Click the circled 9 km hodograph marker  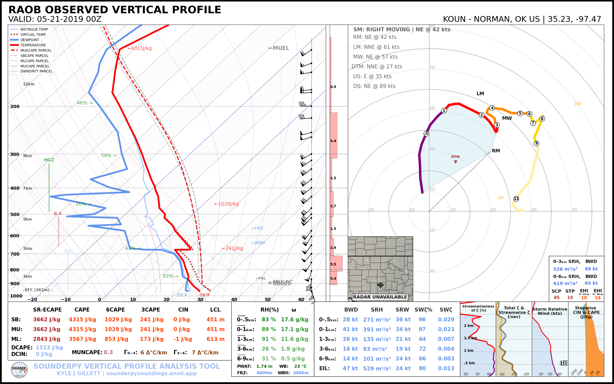(x=536, y=143)
